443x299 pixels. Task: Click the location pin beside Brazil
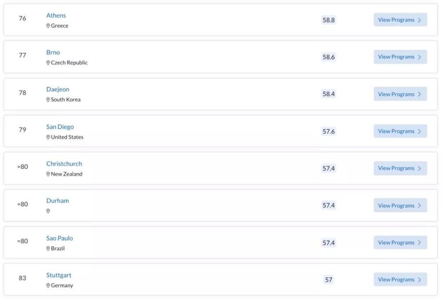click(x=48, y=249)
